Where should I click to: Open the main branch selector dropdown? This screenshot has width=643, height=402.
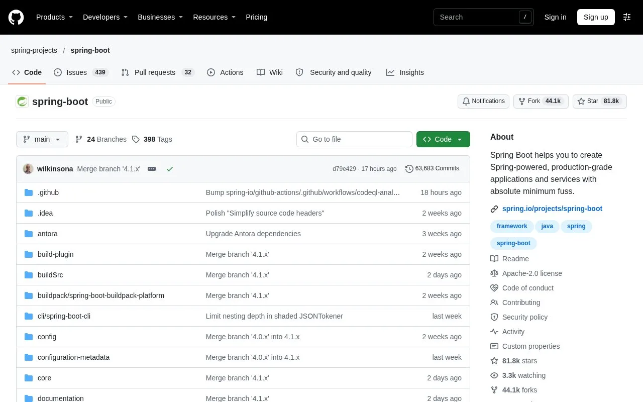point(42,139)
